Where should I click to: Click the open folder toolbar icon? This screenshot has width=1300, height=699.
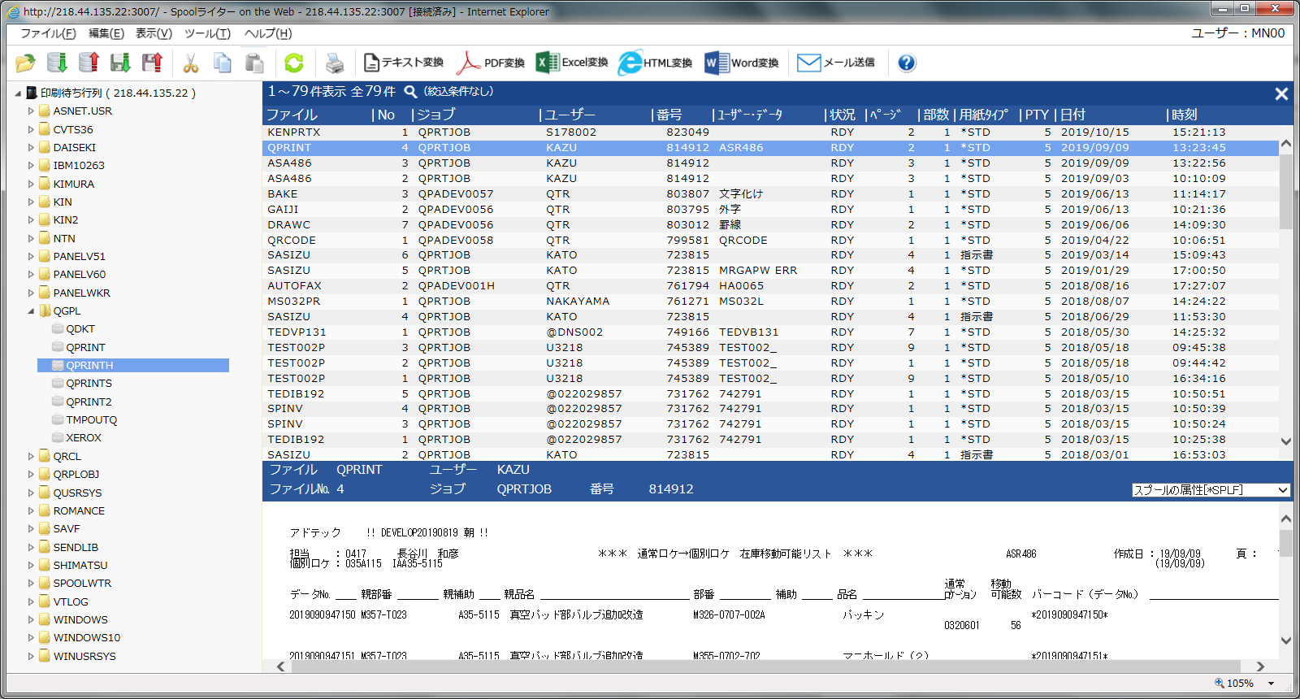pyautogui.click(x=25, y=63)
